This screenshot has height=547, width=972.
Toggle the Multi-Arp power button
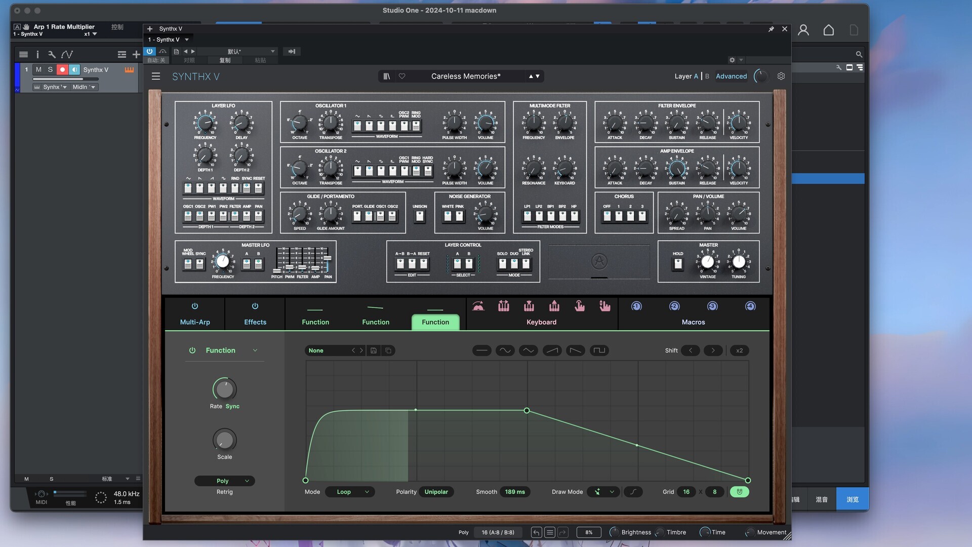point(195,306)
